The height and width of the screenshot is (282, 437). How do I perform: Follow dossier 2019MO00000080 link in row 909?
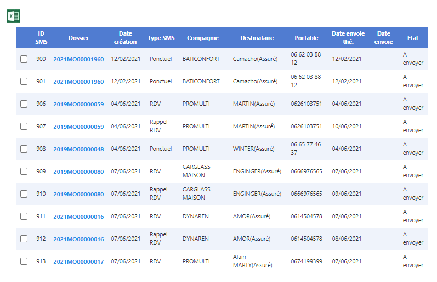coord(78,172)
